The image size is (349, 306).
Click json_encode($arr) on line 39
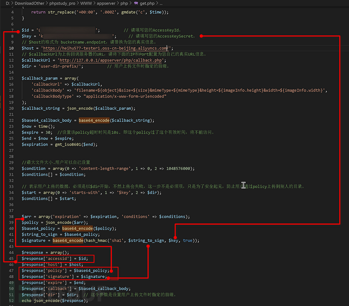pos(66,223)
